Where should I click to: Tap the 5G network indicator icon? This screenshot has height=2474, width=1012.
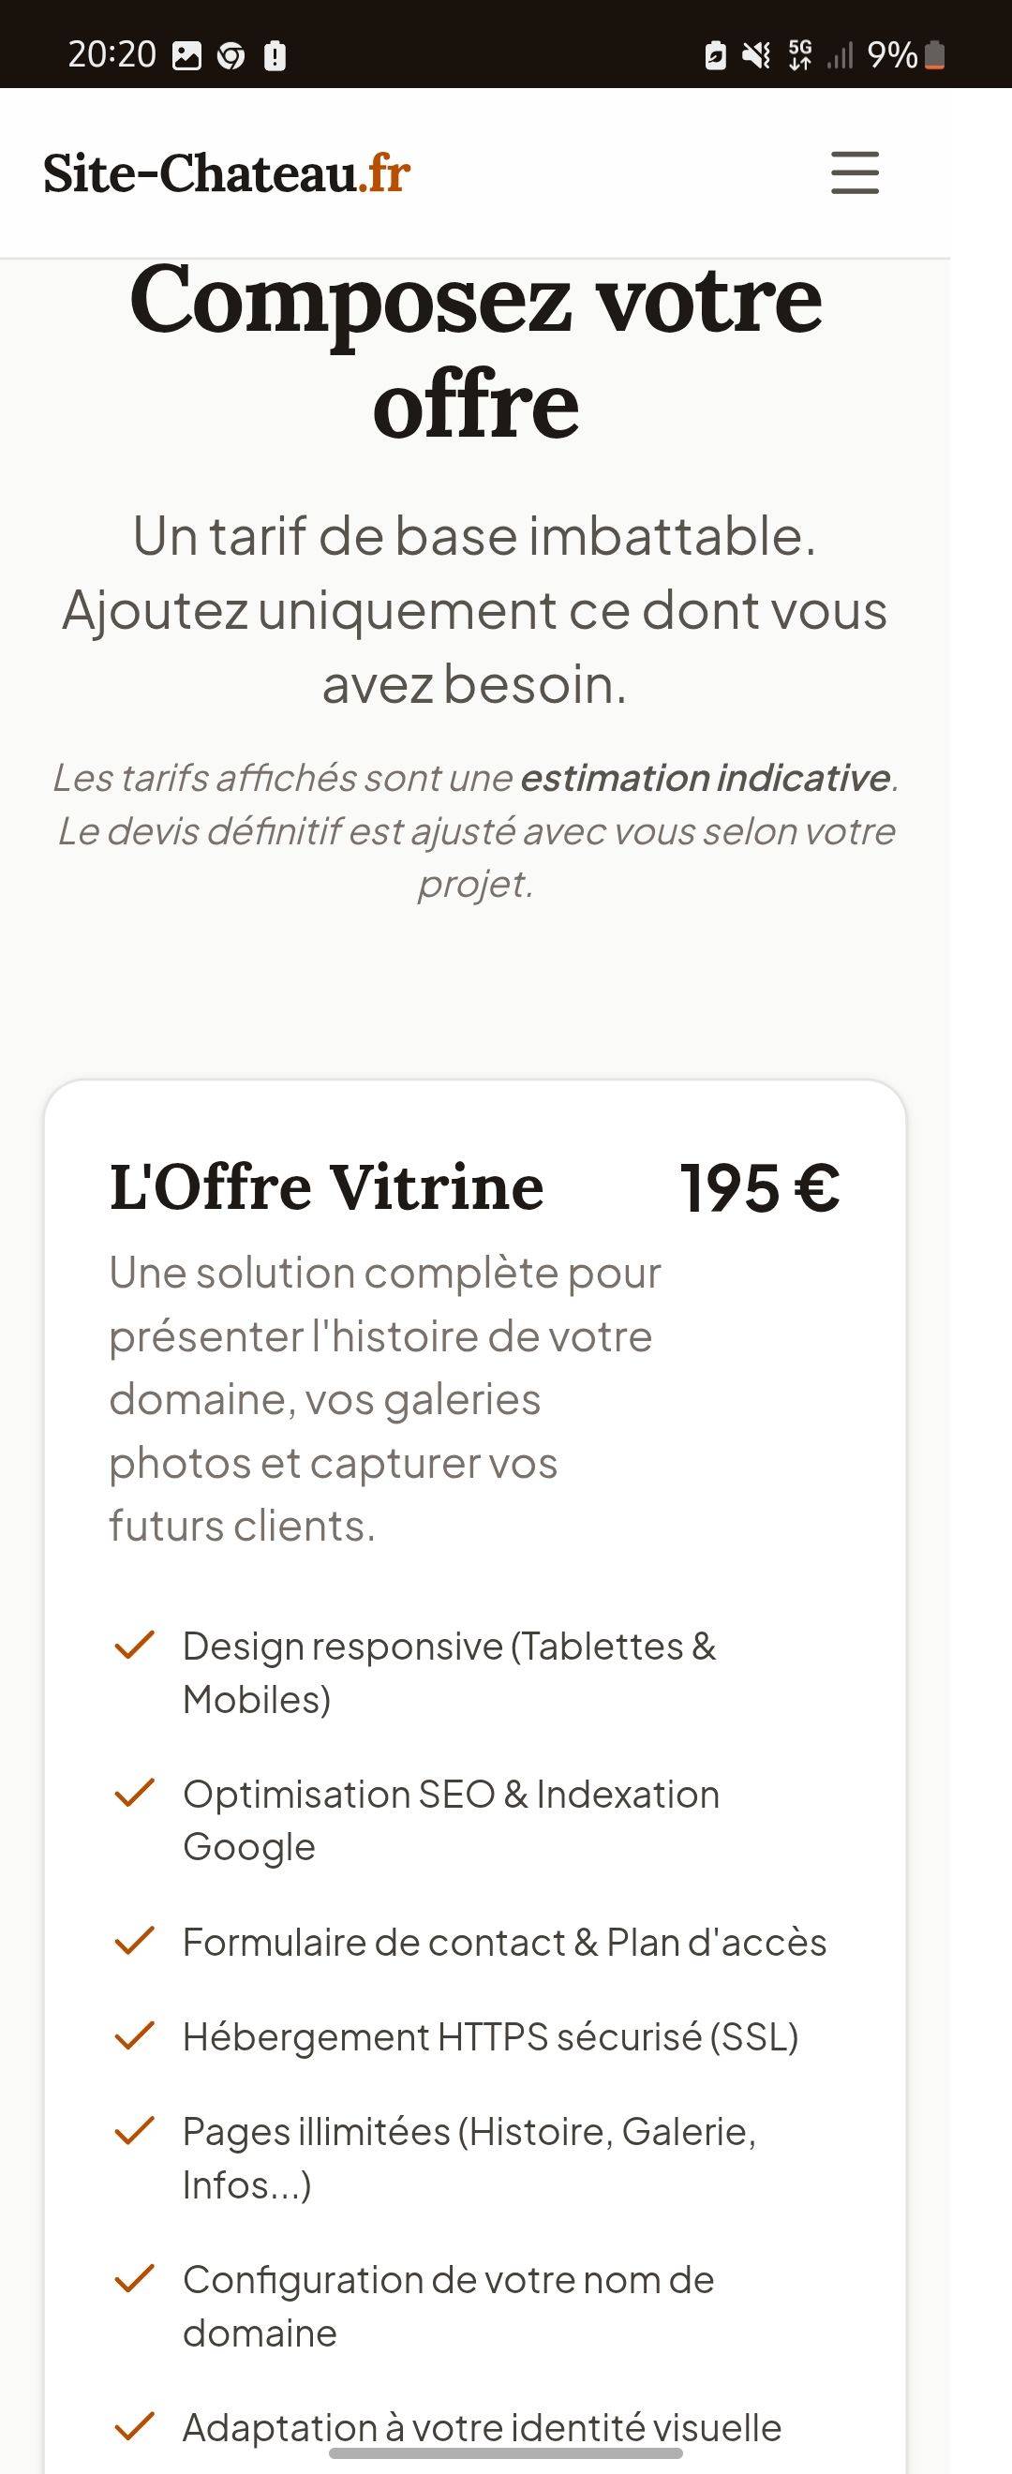(x=800, y=55)
